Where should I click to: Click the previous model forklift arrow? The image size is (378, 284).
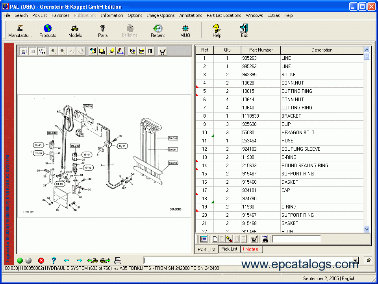93,260
